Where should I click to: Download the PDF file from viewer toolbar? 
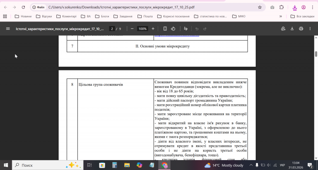(292, 29)
